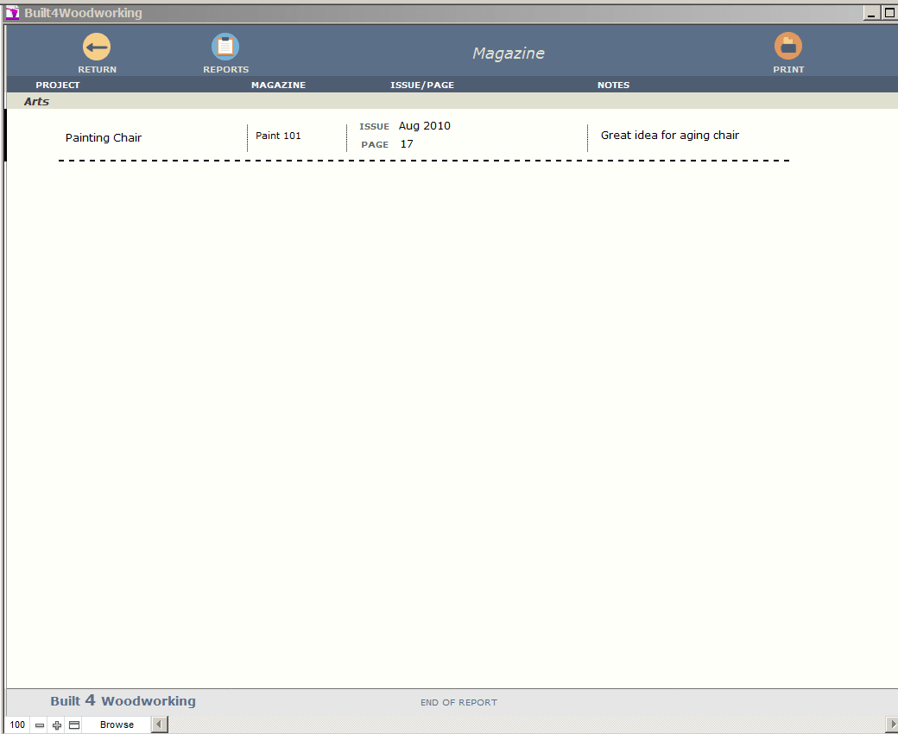
Task: Open the Reports clipboard icon
Action: click(x=225, y=47)
